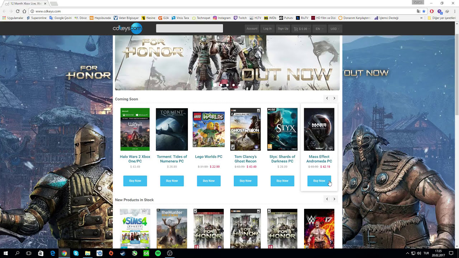Buy Now for Tom Clancy's Ghost Recon
This screenshot has height=258, width=459.
pos(246,181)
